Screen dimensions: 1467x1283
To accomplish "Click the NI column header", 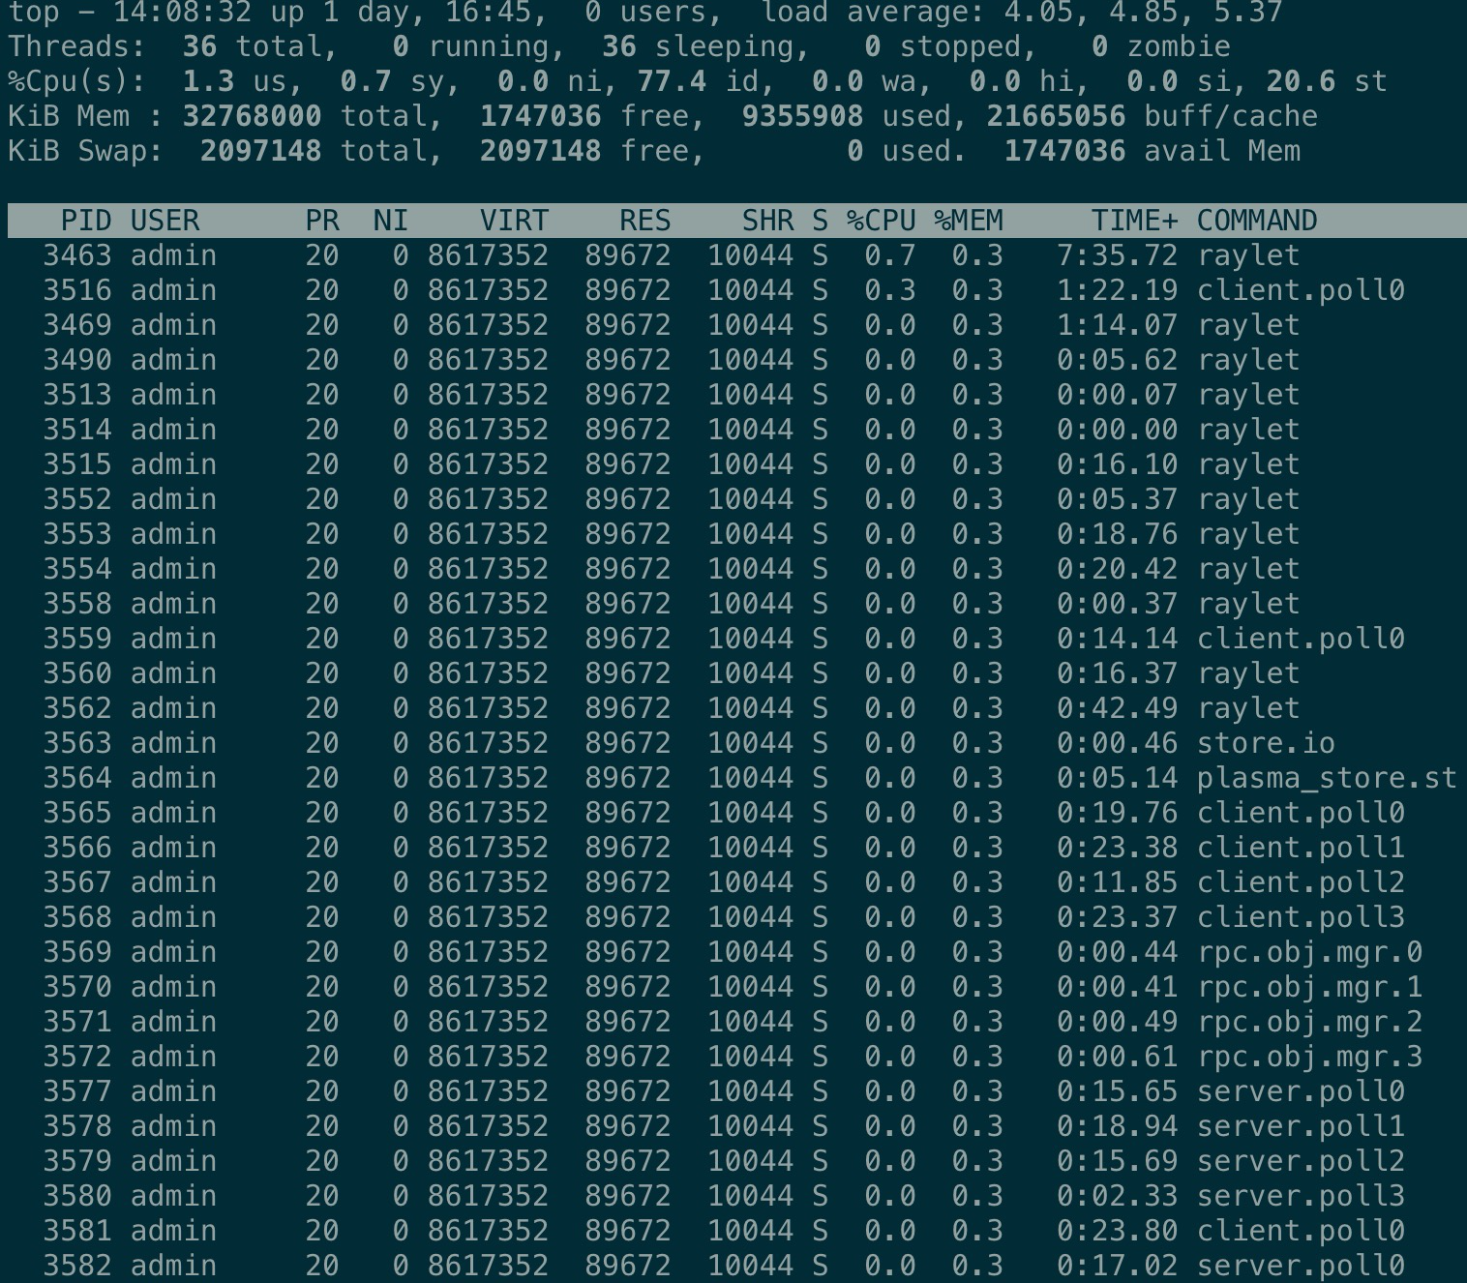I will pos(391,221).
